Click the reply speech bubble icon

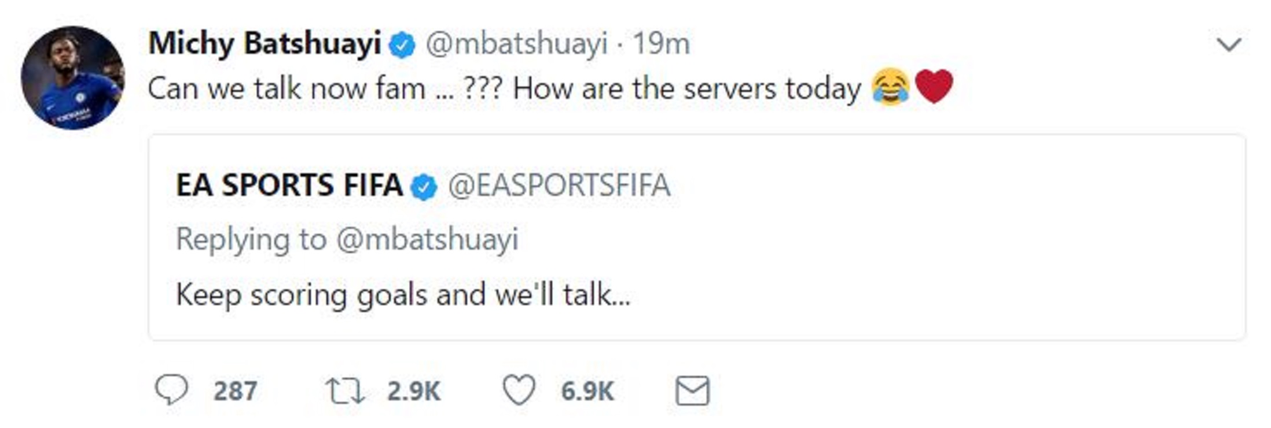tap(171, 390)
